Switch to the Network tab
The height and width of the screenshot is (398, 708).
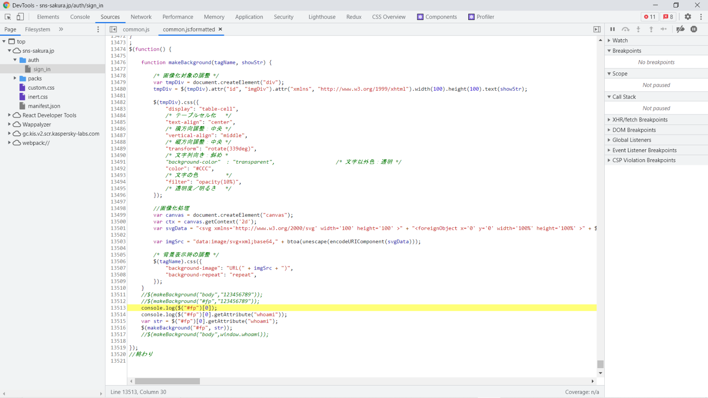141,17
